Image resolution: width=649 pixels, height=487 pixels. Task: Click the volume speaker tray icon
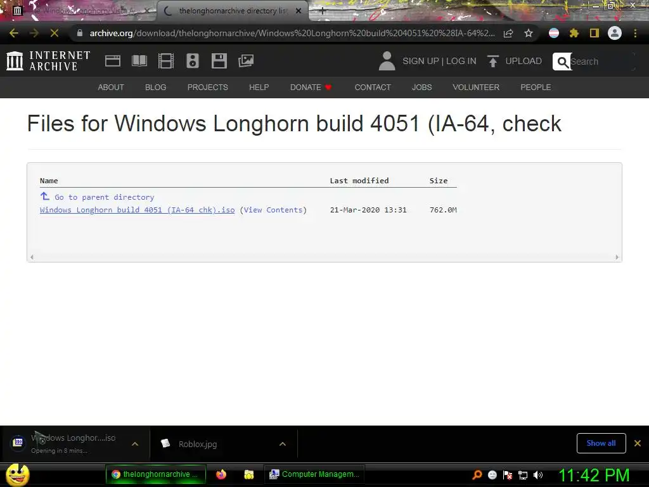coord(538,475)
